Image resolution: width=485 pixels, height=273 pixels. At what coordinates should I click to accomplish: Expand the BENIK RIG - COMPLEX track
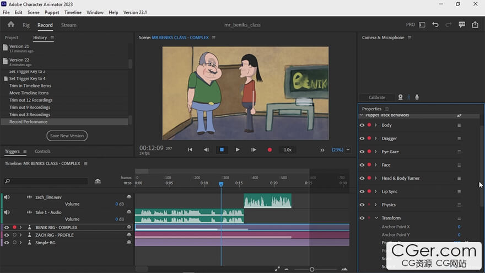pyautogui.click(x=21, y=227)
